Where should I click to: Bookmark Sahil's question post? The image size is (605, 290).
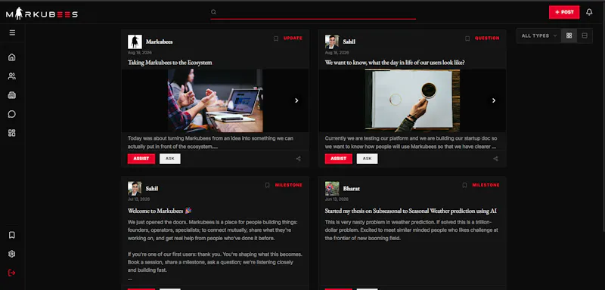(467, 39)
